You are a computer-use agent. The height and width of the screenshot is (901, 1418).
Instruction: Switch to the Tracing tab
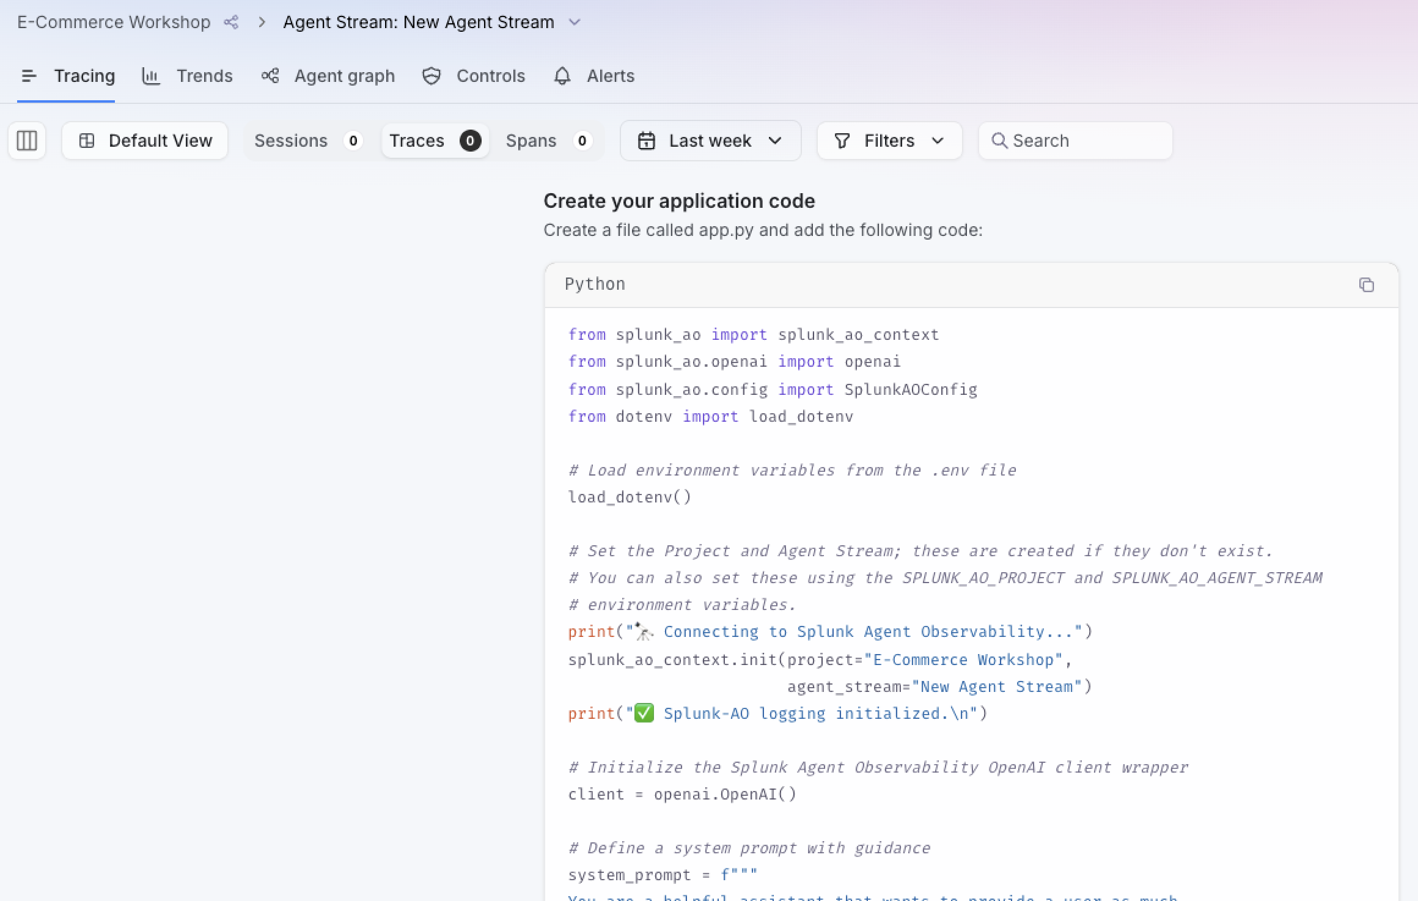pos(66,76)
